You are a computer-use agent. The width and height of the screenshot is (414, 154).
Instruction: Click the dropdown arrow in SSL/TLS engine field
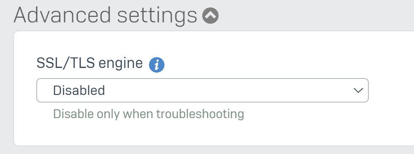(358, 90)
